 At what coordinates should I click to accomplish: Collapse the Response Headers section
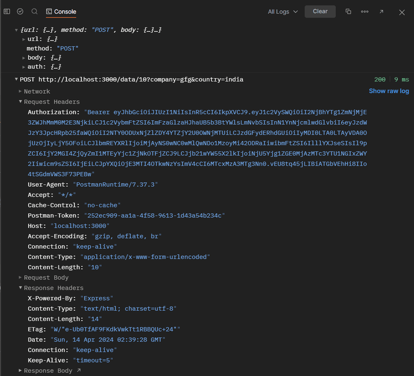[20, 288]
